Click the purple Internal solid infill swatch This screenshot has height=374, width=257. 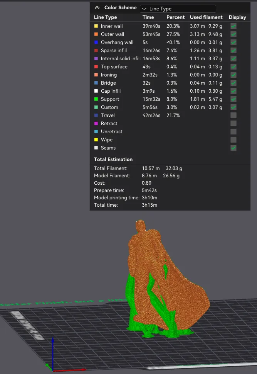[96, 58]
